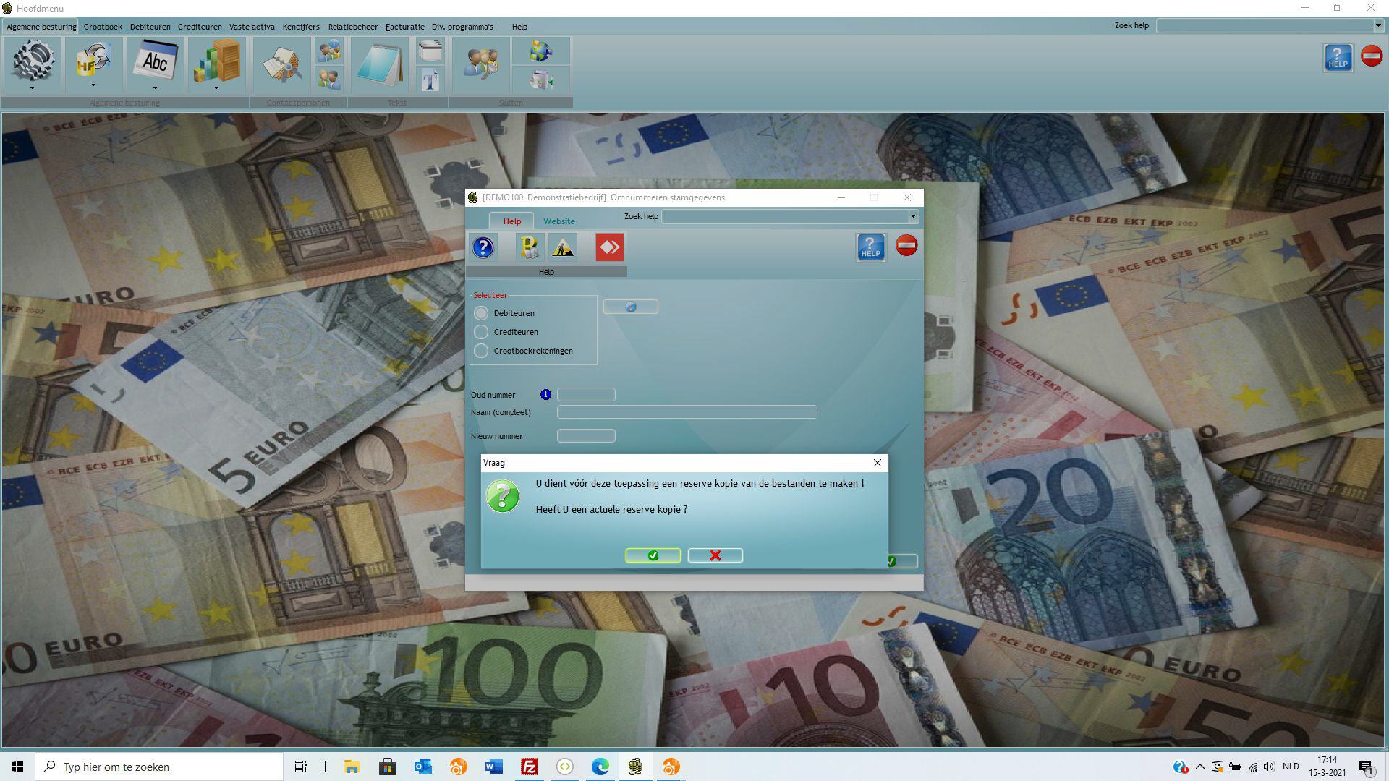Click the users with key icon
Image resolution: width=1389 pixels, height=781 pixels.
pos(481,65)
